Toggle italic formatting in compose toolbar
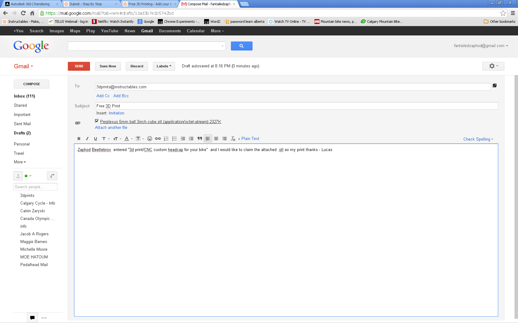Viewport: 518px width, 323px height. pyautogui.click(x=87, y=139)
